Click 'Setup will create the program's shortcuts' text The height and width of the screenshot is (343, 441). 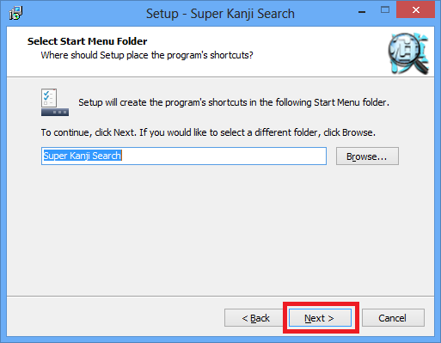coord(234,102)
